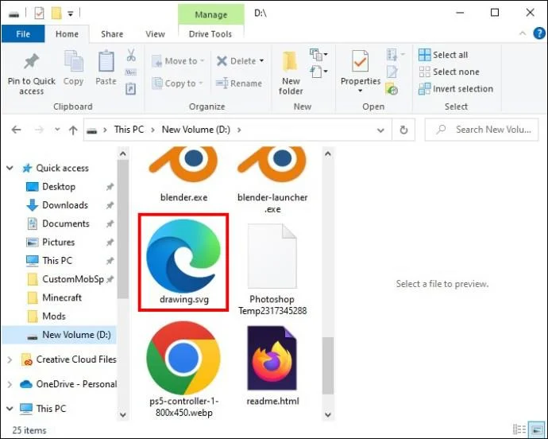This screenshot has width=548, height=439.
Task: Collapse the Quick access tree node
Action: 10,168
